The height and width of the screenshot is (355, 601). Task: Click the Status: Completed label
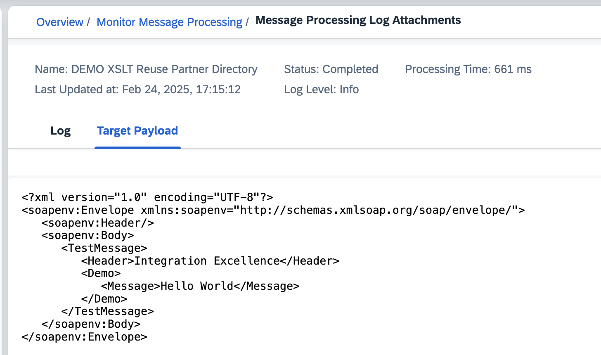click(x=331, y=69)
